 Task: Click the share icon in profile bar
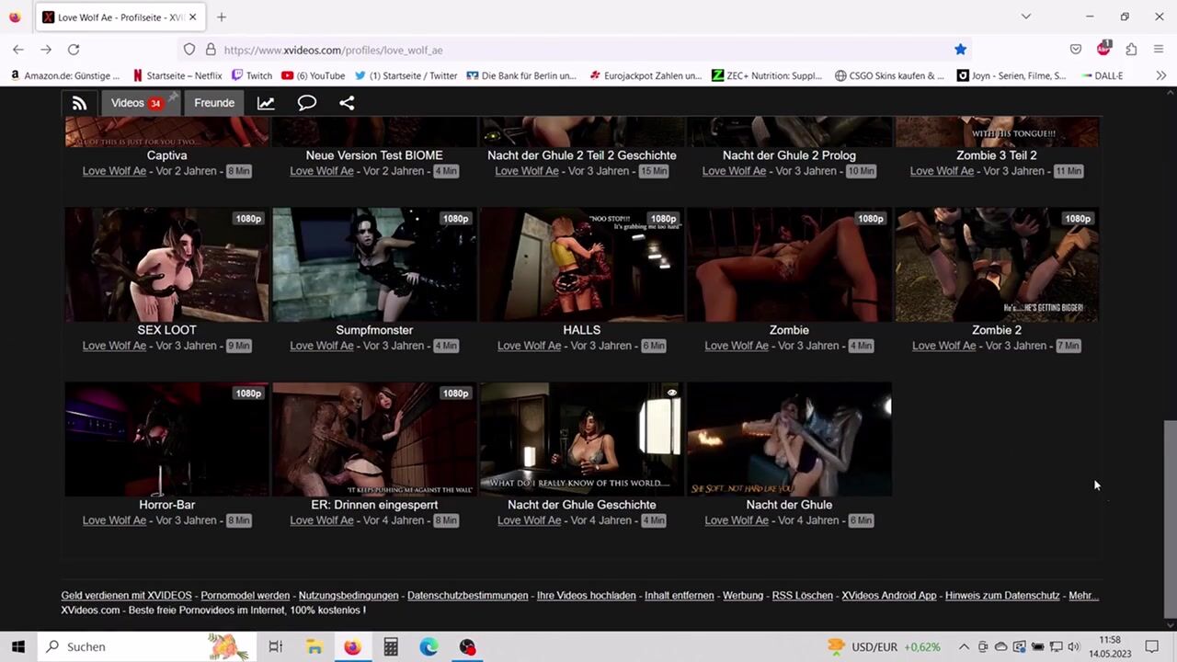tap(347, 103)
